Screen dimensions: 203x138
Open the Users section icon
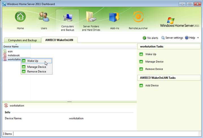point(44,17)
